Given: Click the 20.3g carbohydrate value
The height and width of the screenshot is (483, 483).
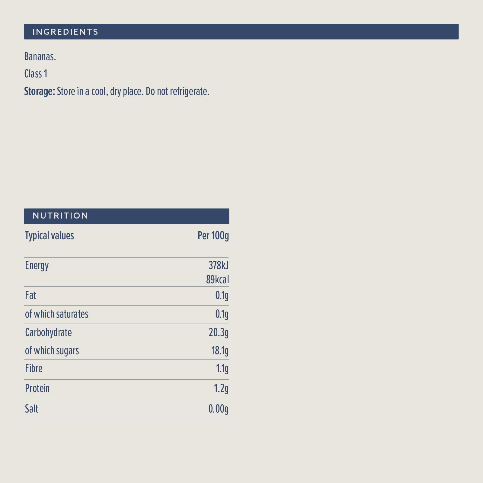Looking at the screenshot, I should coord(219,332).
